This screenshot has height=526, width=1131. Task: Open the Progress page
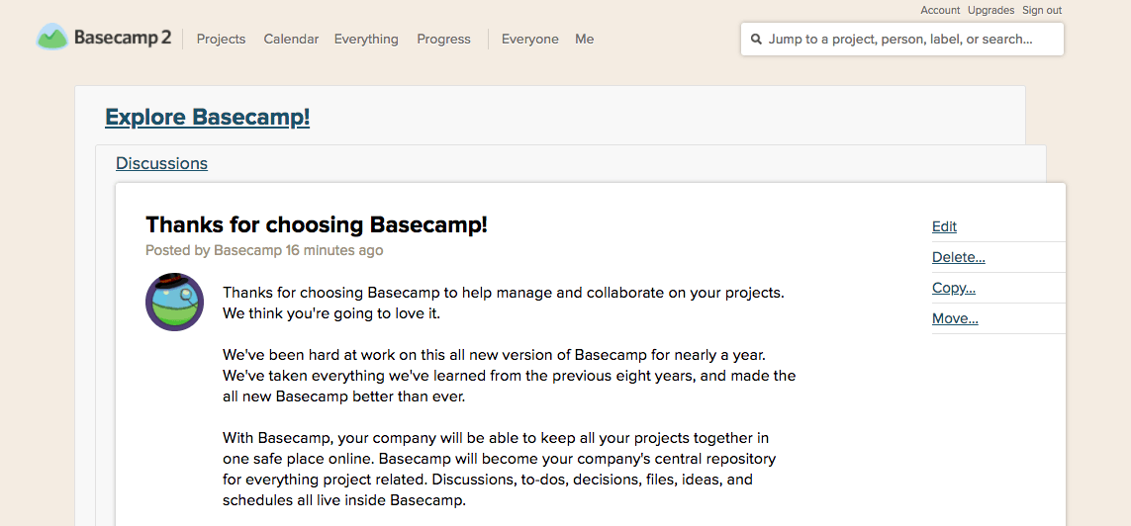[443, 39]
